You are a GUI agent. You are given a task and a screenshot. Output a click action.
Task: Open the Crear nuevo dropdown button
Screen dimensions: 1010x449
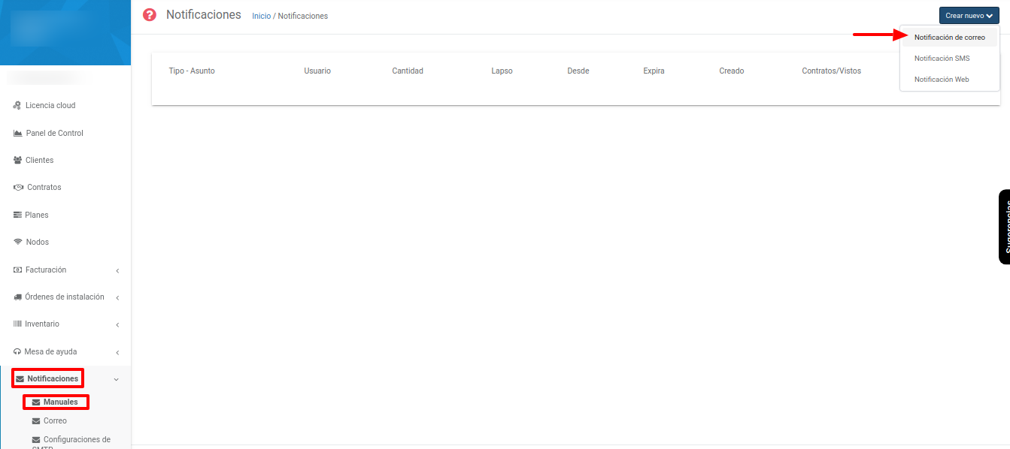click(969, 15)
